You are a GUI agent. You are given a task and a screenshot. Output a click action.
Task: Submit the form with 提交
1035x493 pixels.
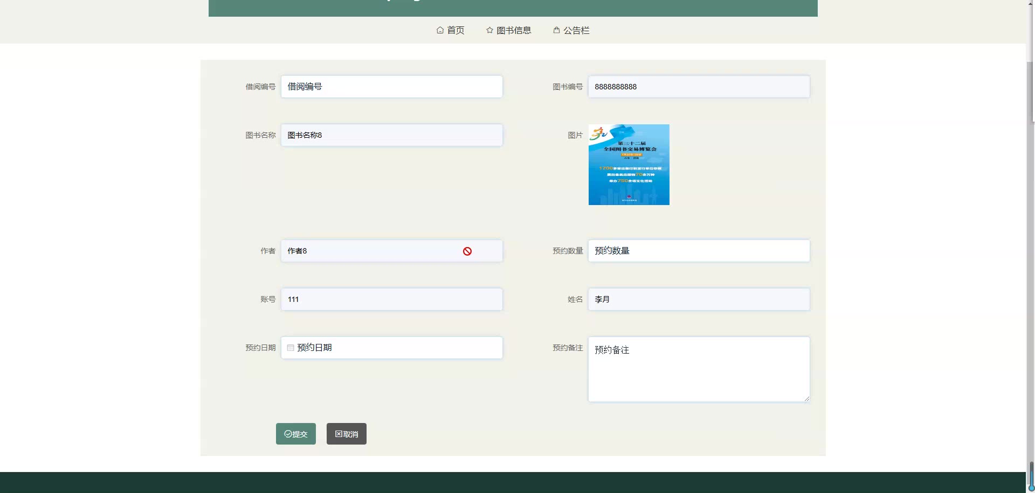tap(296, 434)
